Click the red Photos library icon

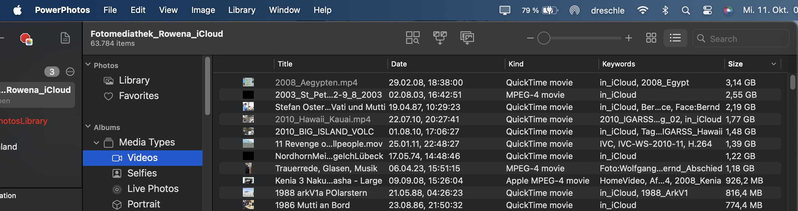click(26, 39)
